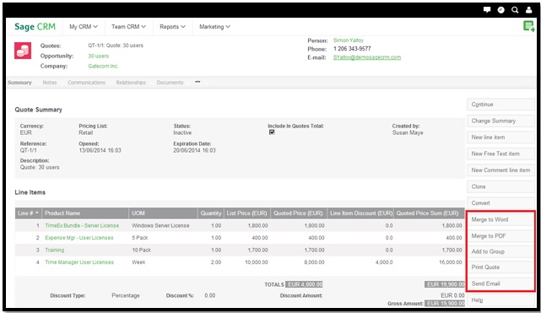Click the Change Summary button
Viewport: 541px width, 313px height.
coord(500,121)
